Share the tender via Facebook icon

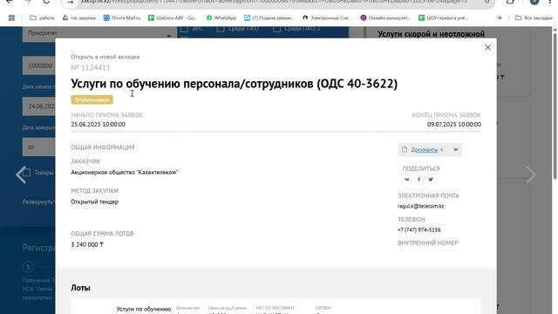click(418, 180)
